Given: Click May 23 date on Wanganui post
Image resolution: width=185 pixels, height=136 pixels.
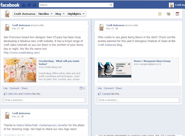Looking at the screenshot, I should click(110, 28).
